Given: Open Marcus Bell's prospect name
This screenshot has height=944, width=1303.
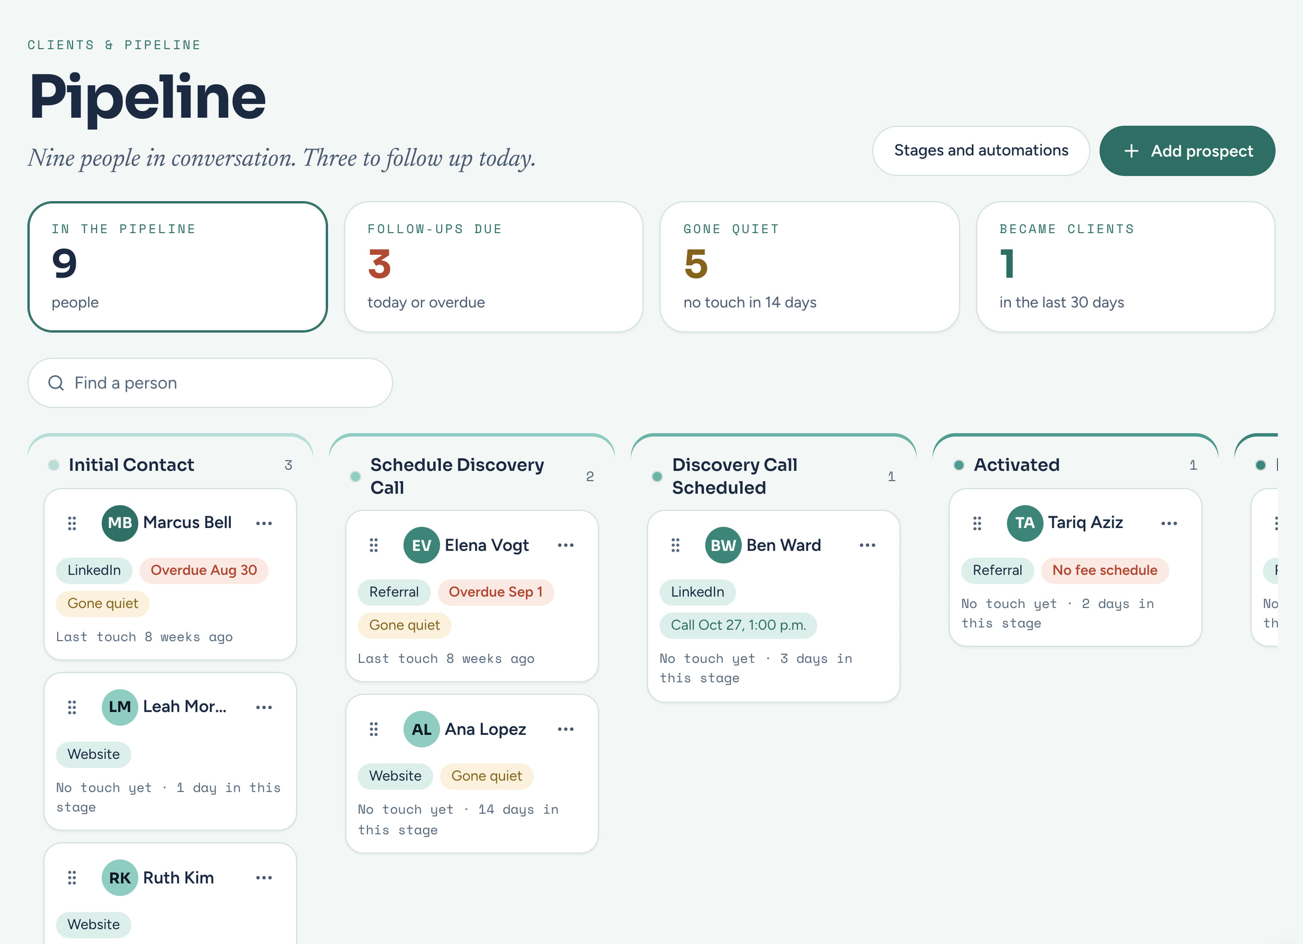Looking at the screenshot, I should [187, 522].
